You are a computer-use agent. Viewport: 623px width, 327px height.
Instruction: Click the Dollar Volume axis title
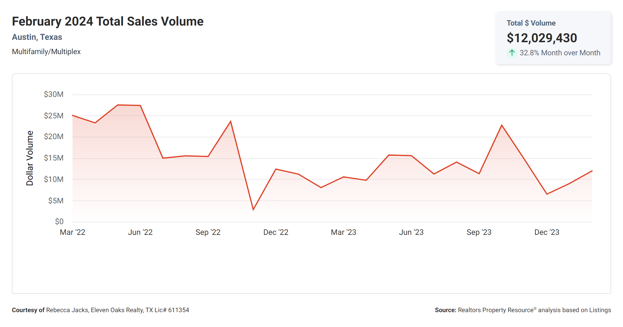[x=30, y=158]
